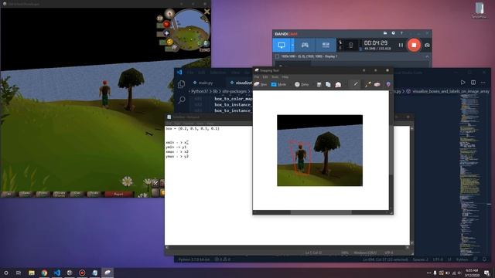Open Bandicam help question mark
This screenshot has height=278, width=495.
coord(401,33)
